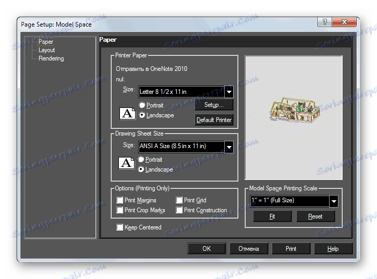Click the question mark help icon in title bar
The image size is (377, 279).
324,22
